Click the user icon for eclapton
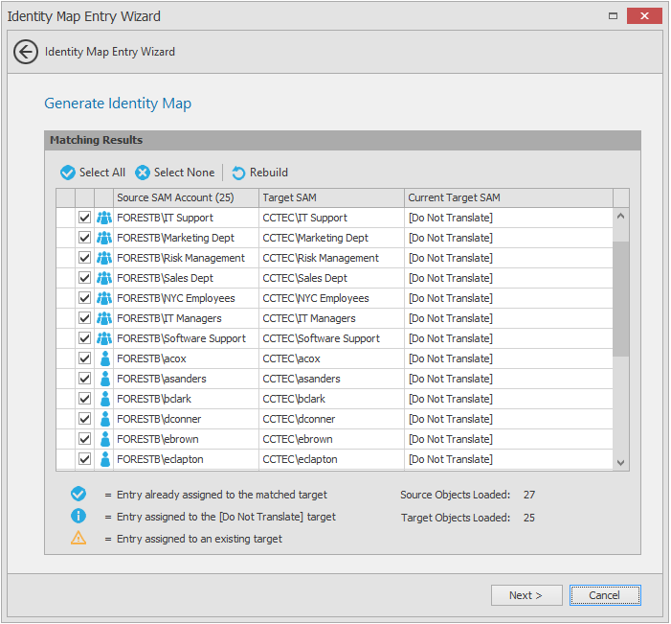 104,459
